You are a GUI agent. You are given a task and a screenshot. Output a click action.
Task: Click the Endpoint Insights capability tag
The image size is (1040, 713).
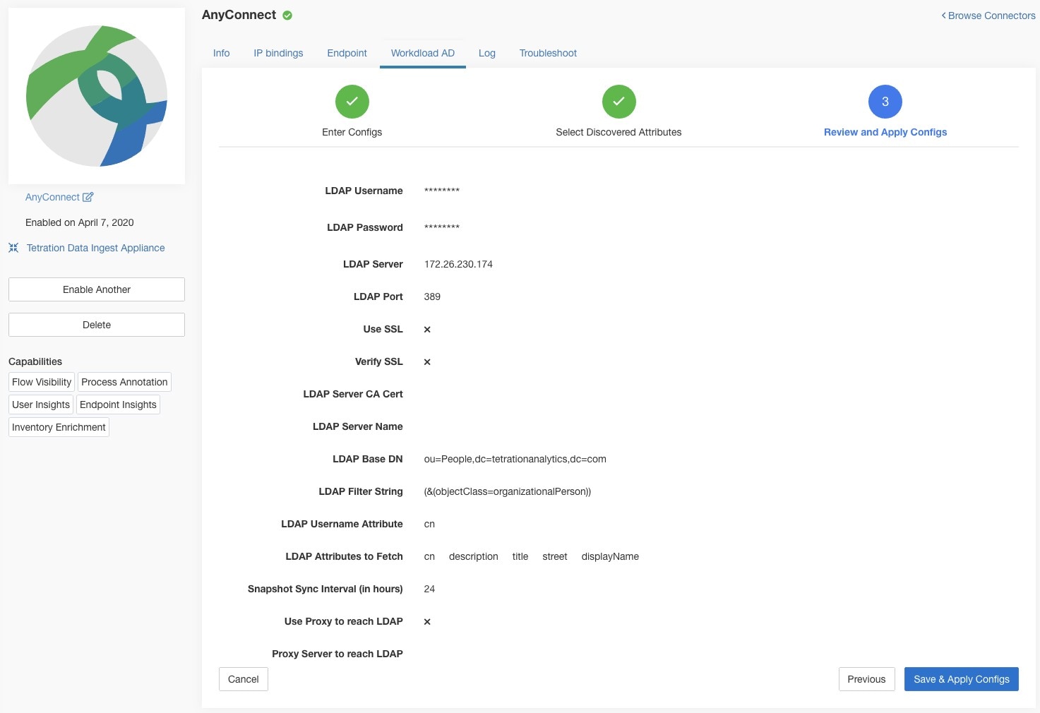118,405
